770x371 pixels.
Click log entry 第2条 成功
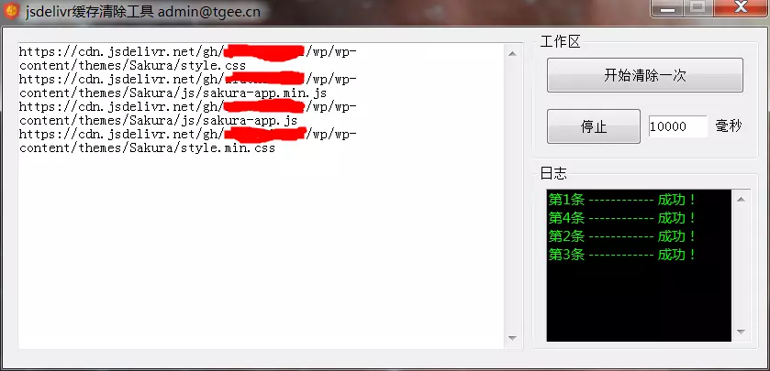[x=621, y=236]
